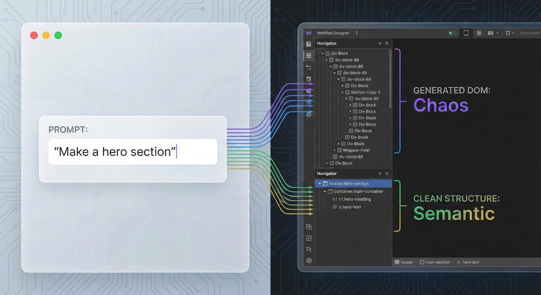Click the main-sectiner breadcrumb
Image resolution: width=541 pixels, height=295 pixels.
click(435, 262)
